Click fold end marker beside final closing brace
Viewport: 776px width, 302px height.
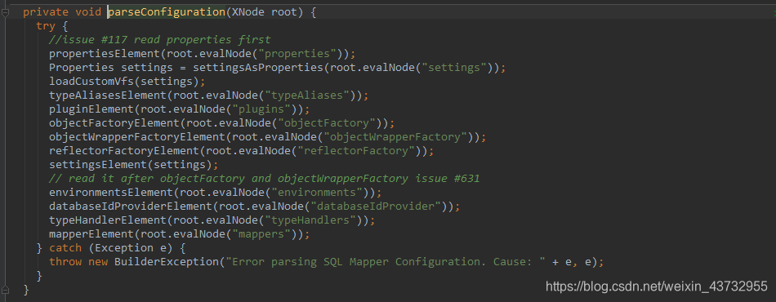point(6,289)
